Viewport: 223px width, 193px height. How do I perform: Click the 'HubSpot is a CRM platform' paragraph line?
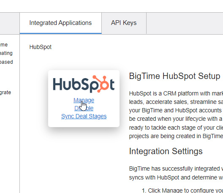pos(176,94)
